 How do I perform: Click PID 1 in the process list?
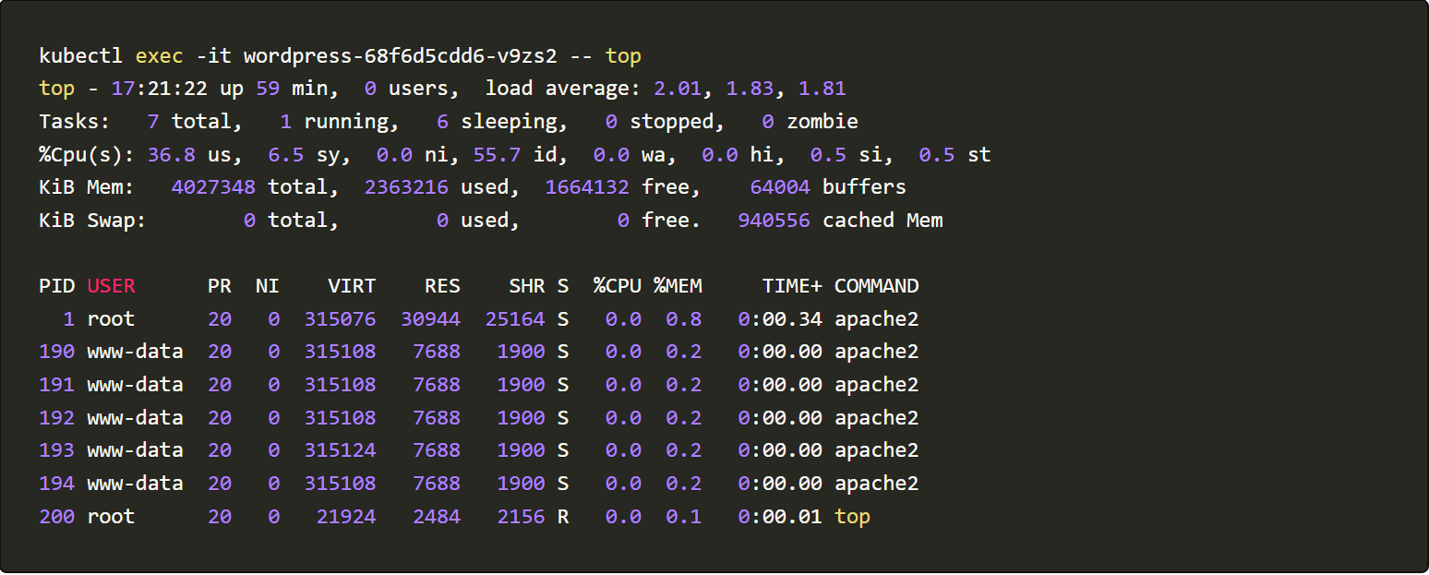tap(69, 319)
